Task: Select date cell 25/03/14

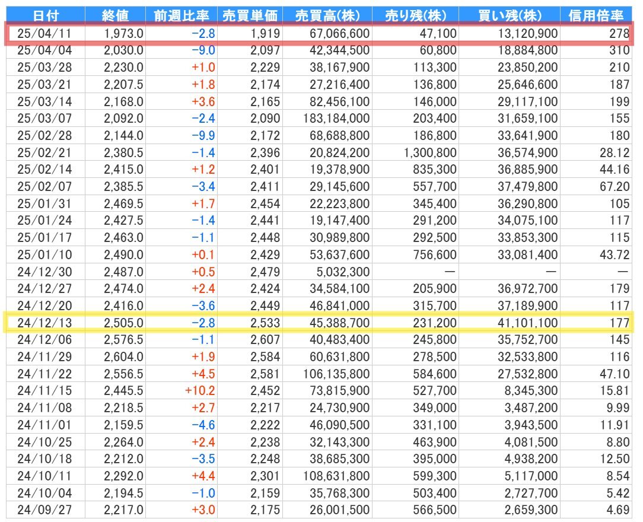Action: pyautogui.click(x=44, y=101)
